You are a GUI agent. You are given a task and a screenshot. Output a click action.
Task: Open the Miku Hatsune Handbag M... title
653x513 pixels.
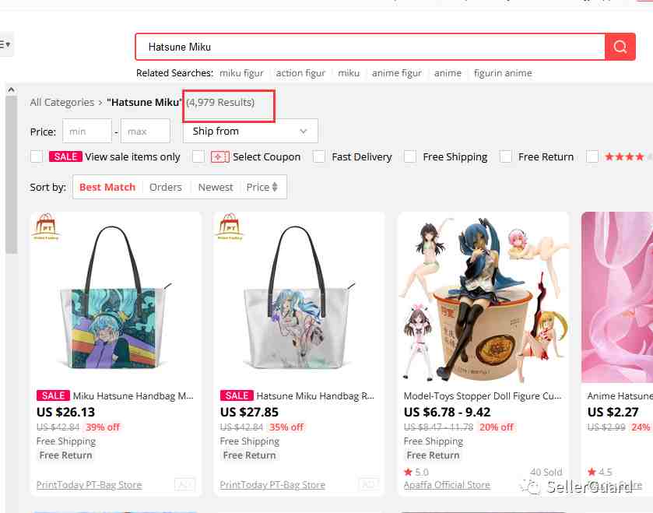tap(133, 395)
